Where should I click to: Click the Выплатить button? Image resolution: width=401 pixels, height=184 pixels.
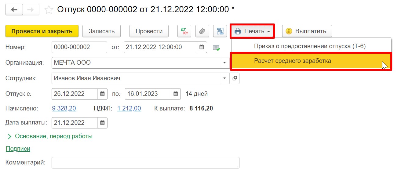pos(307,31)
